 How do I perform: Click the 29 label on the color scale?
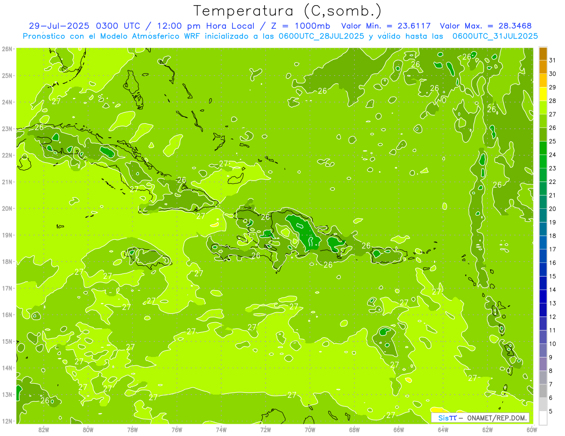click(x=553, y=87)
